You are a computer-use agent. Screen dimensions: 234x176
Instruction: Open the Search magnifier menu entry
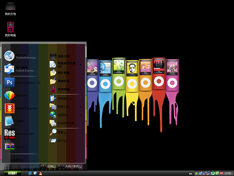[x=58, y=132]
